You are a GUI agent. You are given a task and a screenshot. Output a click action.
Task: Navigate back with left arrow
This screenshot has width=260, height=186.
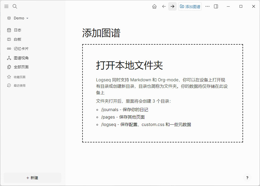[x=164, y=6]
